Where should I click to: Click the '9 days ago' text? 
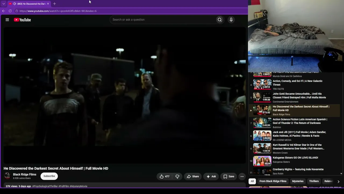point(25,186)
